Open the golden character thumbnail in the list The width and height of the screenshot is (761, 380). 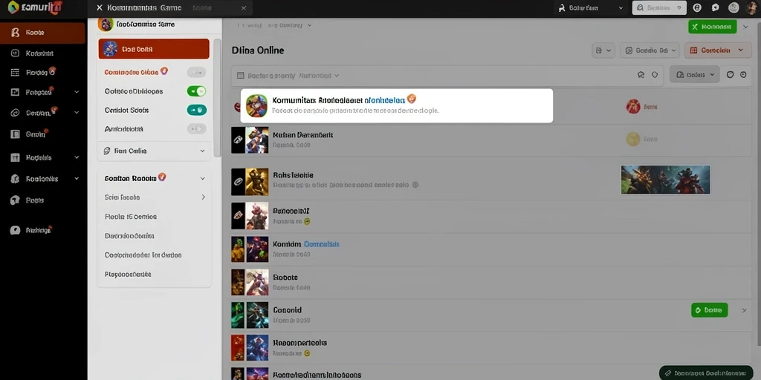tap(256, 182)
